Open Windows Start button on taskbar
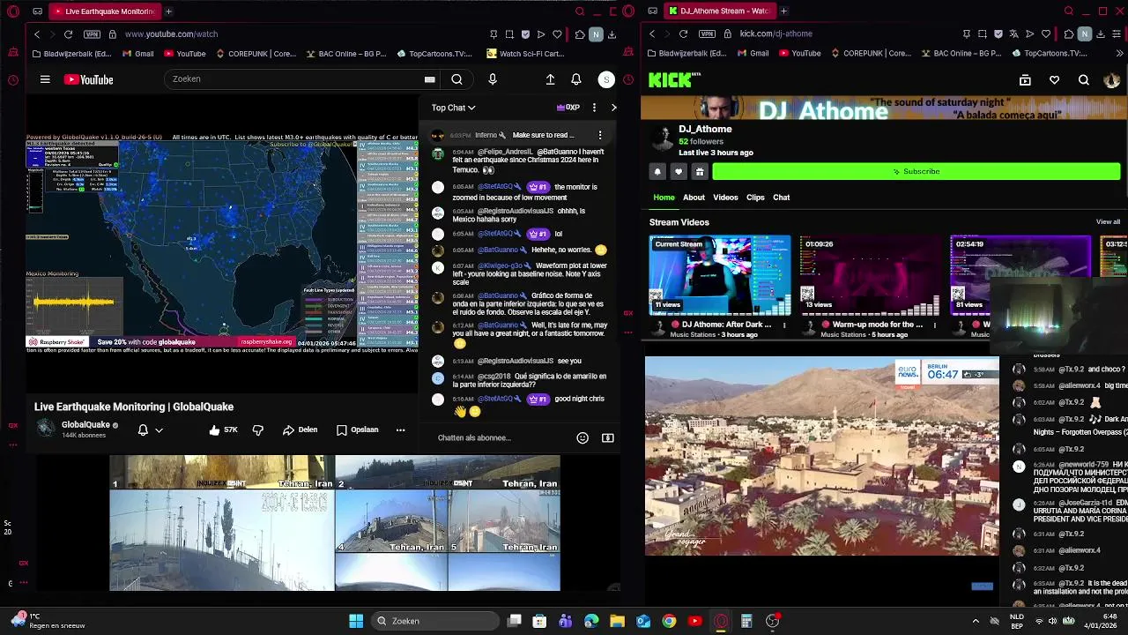 pos(356,621)
